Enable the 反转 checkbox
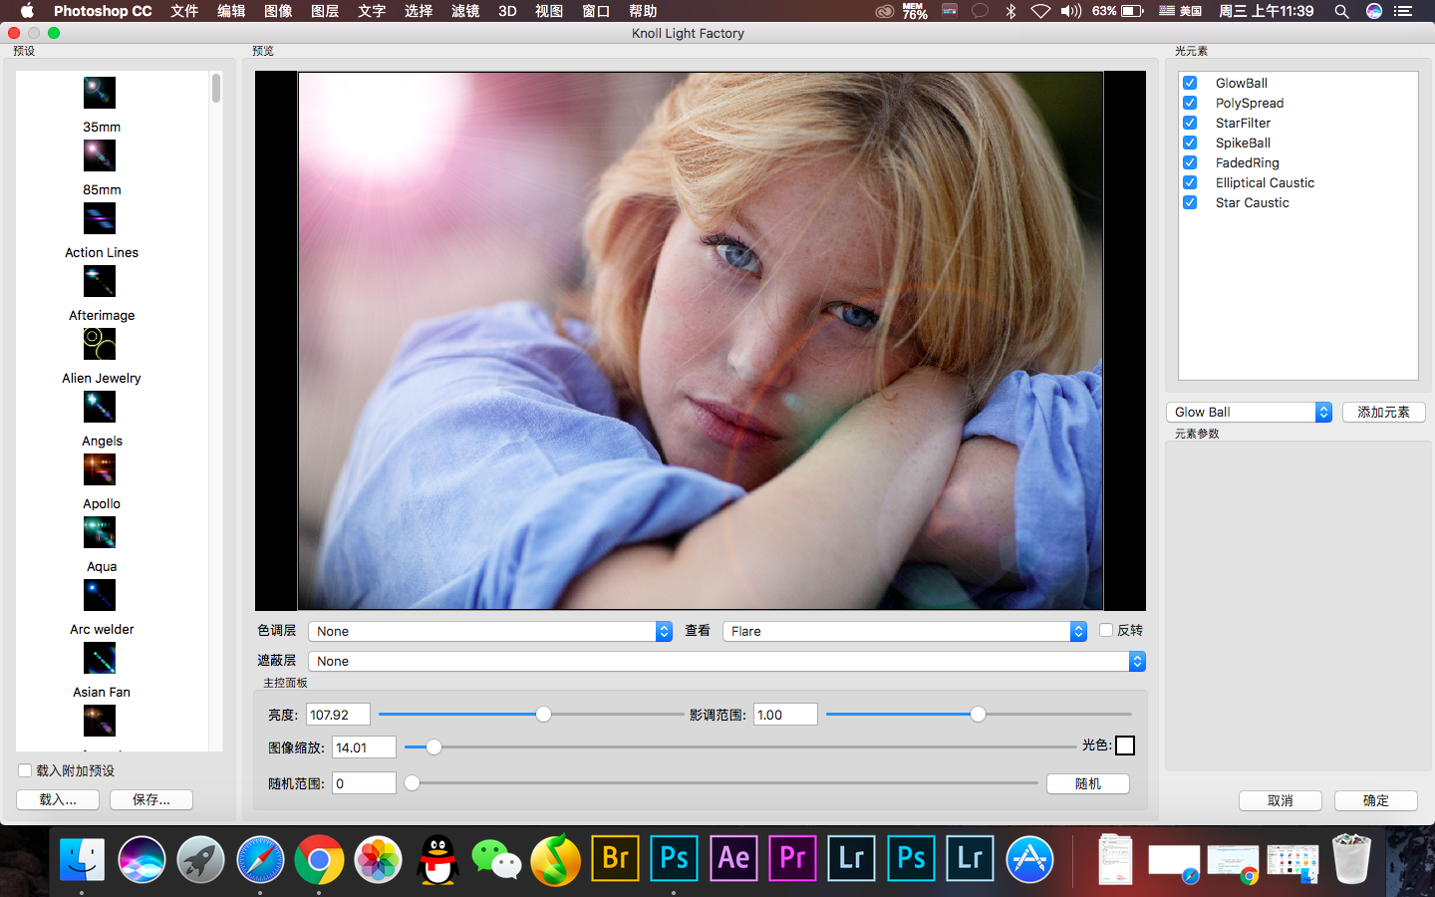Screen dimensions: 1435x897 pos(1106,630)
